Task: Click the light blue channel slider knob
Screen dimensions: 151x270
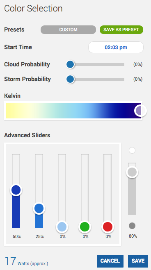Action: 62,227
